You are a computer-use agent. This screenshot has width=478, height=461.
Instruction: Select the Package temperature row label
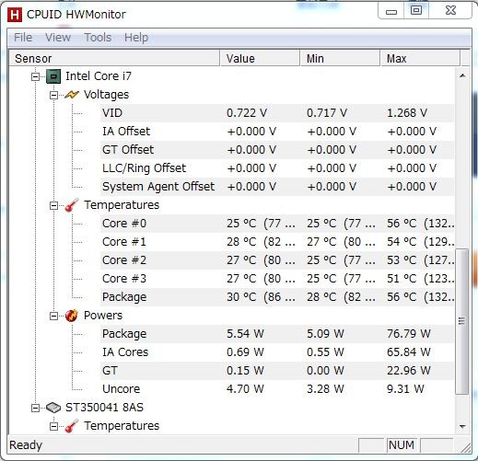coord(124,297)
